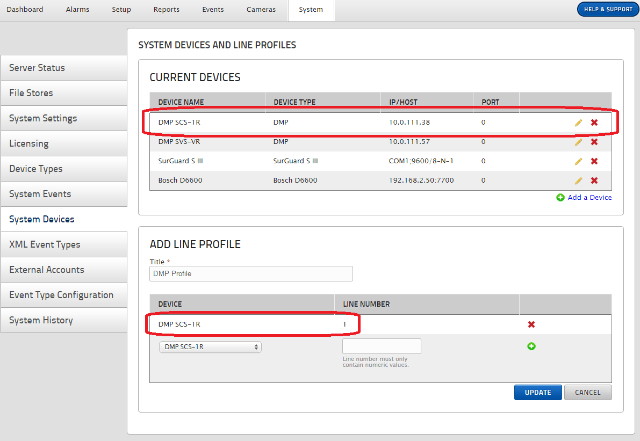The height and width of the screenshot is (441, 640).
Task: Select IP address 10.0.111.57
Action: point(409,142)
